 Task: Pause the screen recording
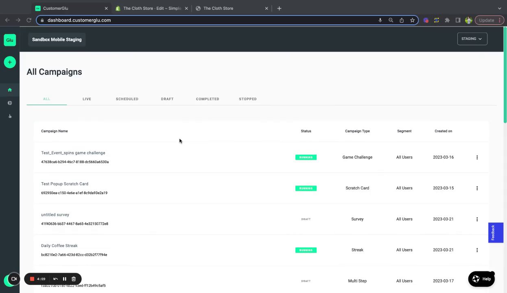point(64,279)
